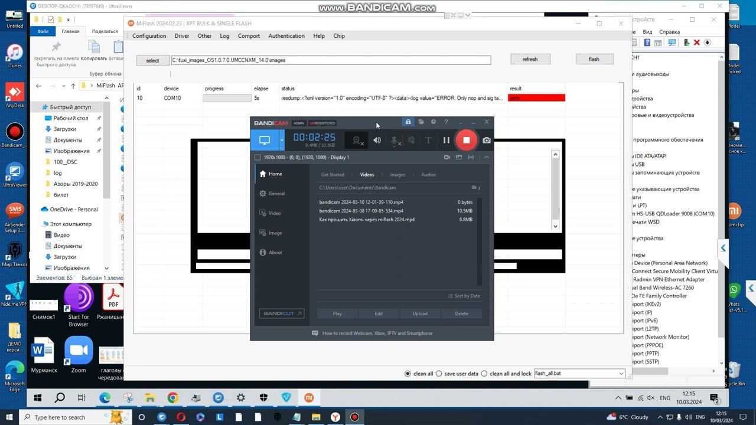Open recording mode dropdown arrow in Bandicam
This screenshot has width=756, height=425.
282,140
